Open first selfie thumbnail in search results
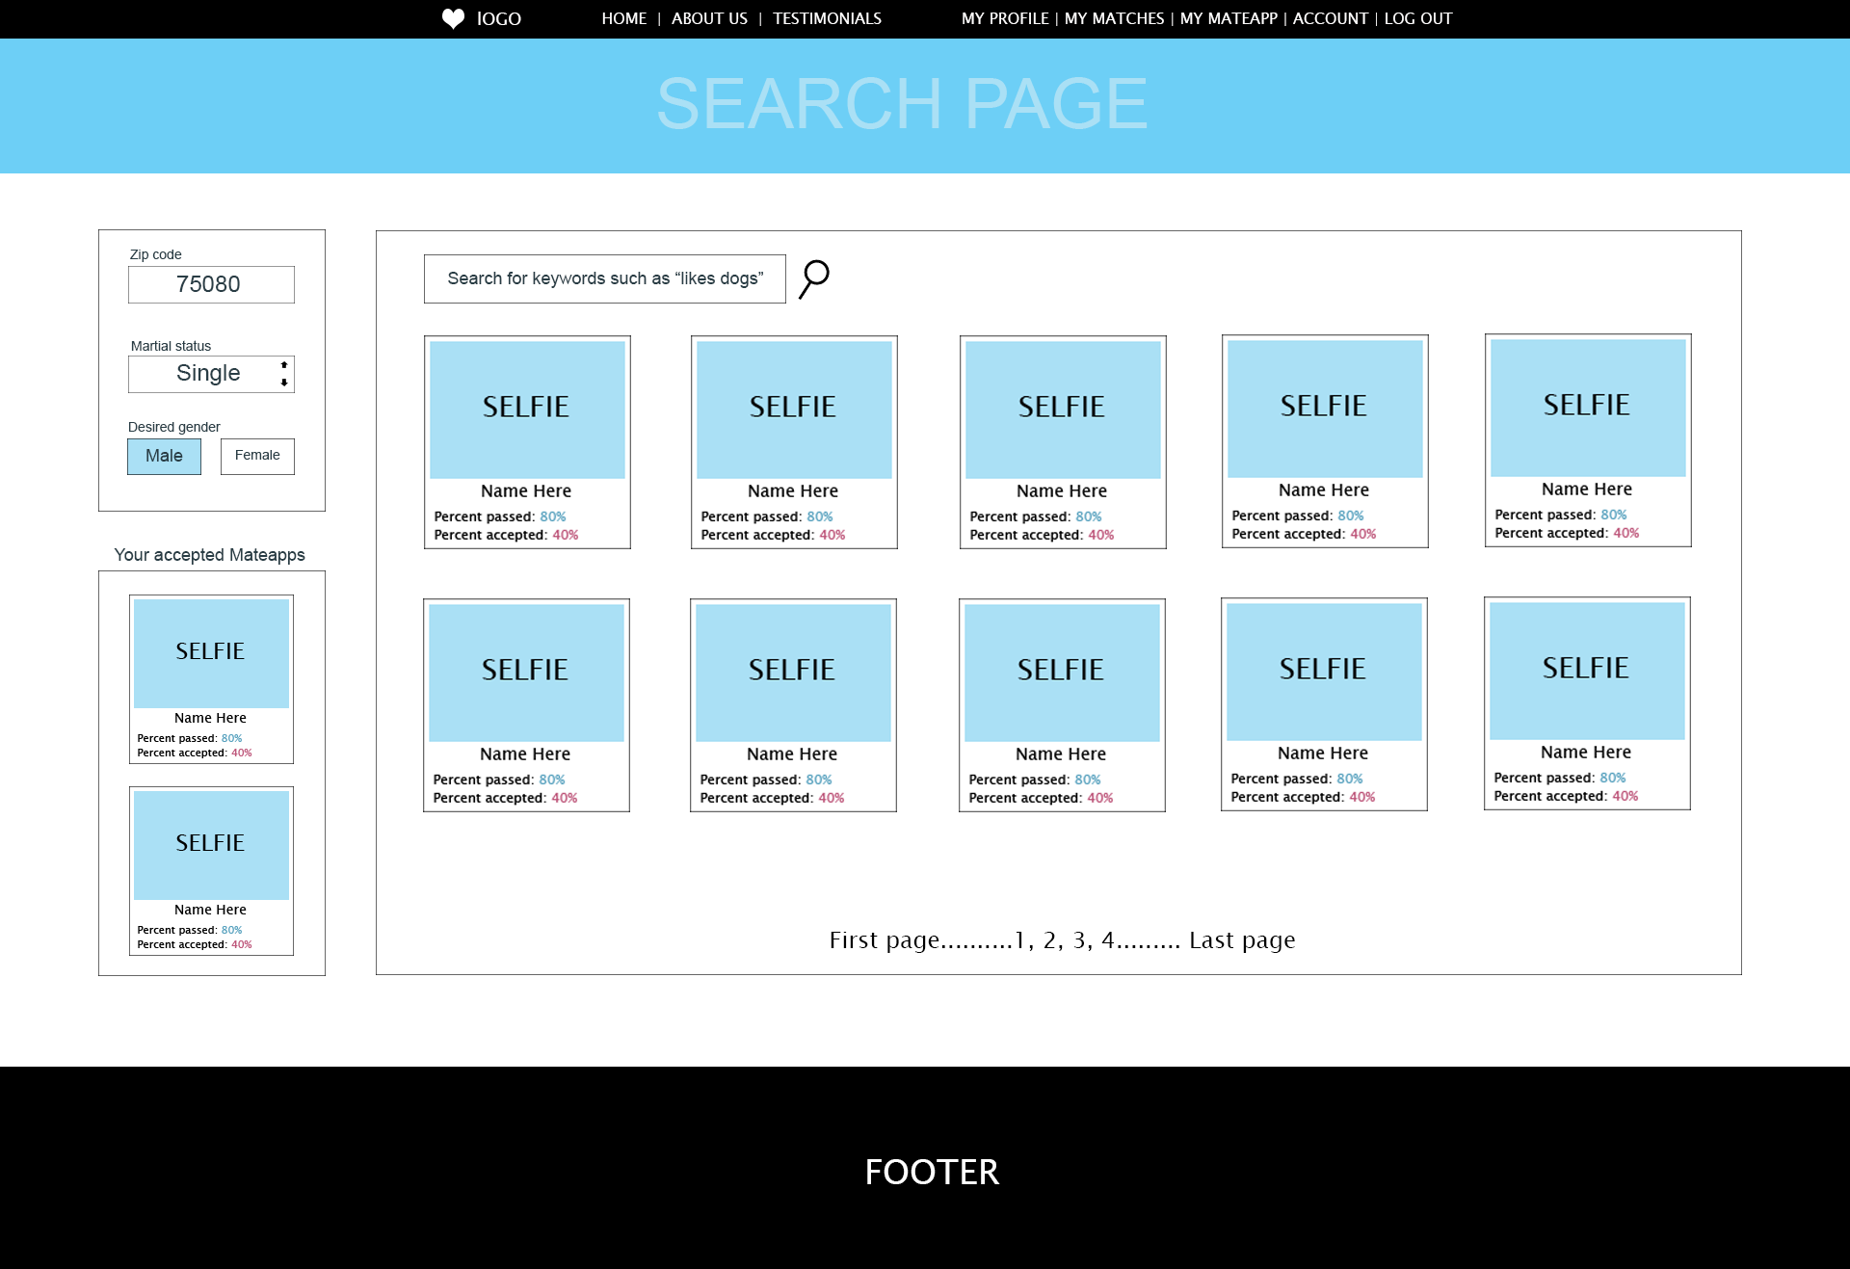This screenshot has width=1850, height=1269. point(527,410)
